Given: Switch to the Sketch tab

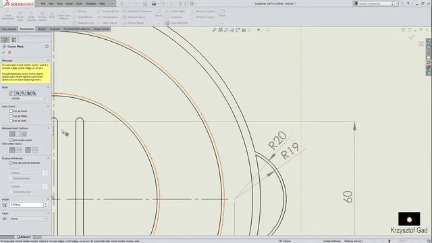Looking at the screenshot, I should pos(42,29).
